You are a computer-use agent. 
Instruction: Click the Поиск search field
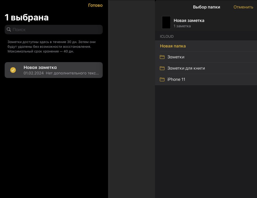click(54, 30)
